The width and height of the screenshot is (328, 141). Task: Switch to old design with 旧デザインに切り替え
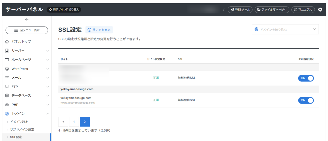(64, 10)
